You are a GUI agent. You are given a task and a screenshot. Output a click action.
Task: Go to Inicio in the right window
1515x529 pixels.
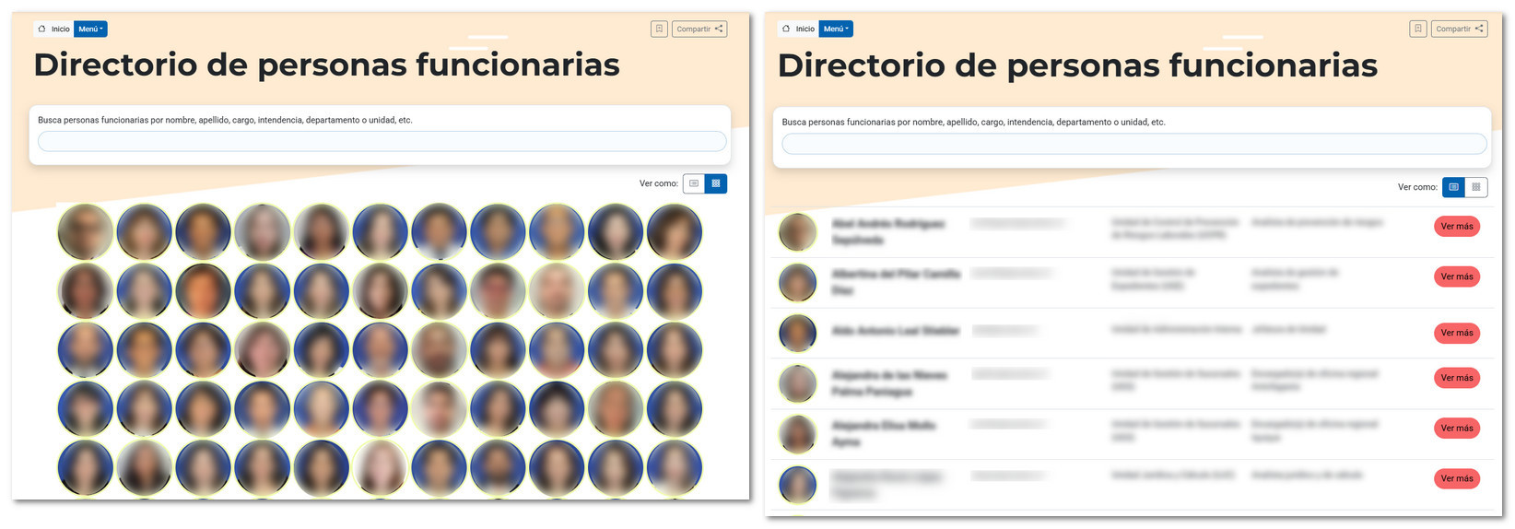tap(798, 29)
